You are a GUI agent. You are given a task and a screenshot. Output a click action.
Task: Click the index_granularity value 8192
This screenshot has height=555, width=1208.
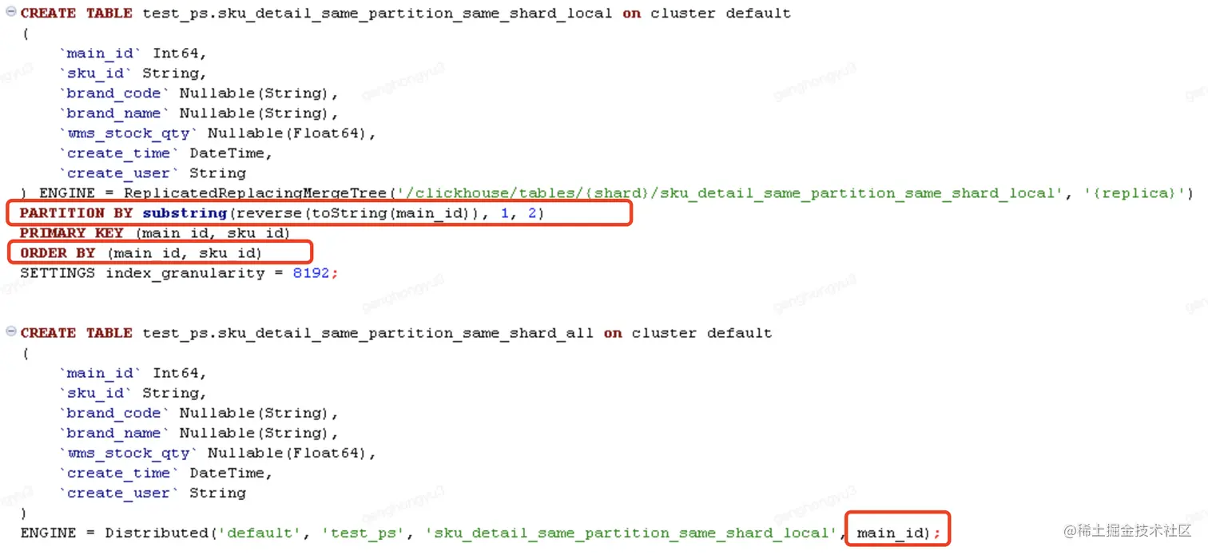click(x=312, y=273)
